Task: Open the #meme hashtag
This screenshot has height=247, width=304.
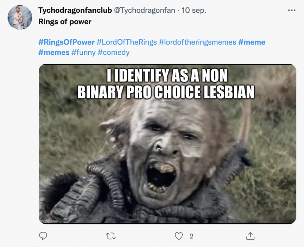Action: [x=252, y=42]
